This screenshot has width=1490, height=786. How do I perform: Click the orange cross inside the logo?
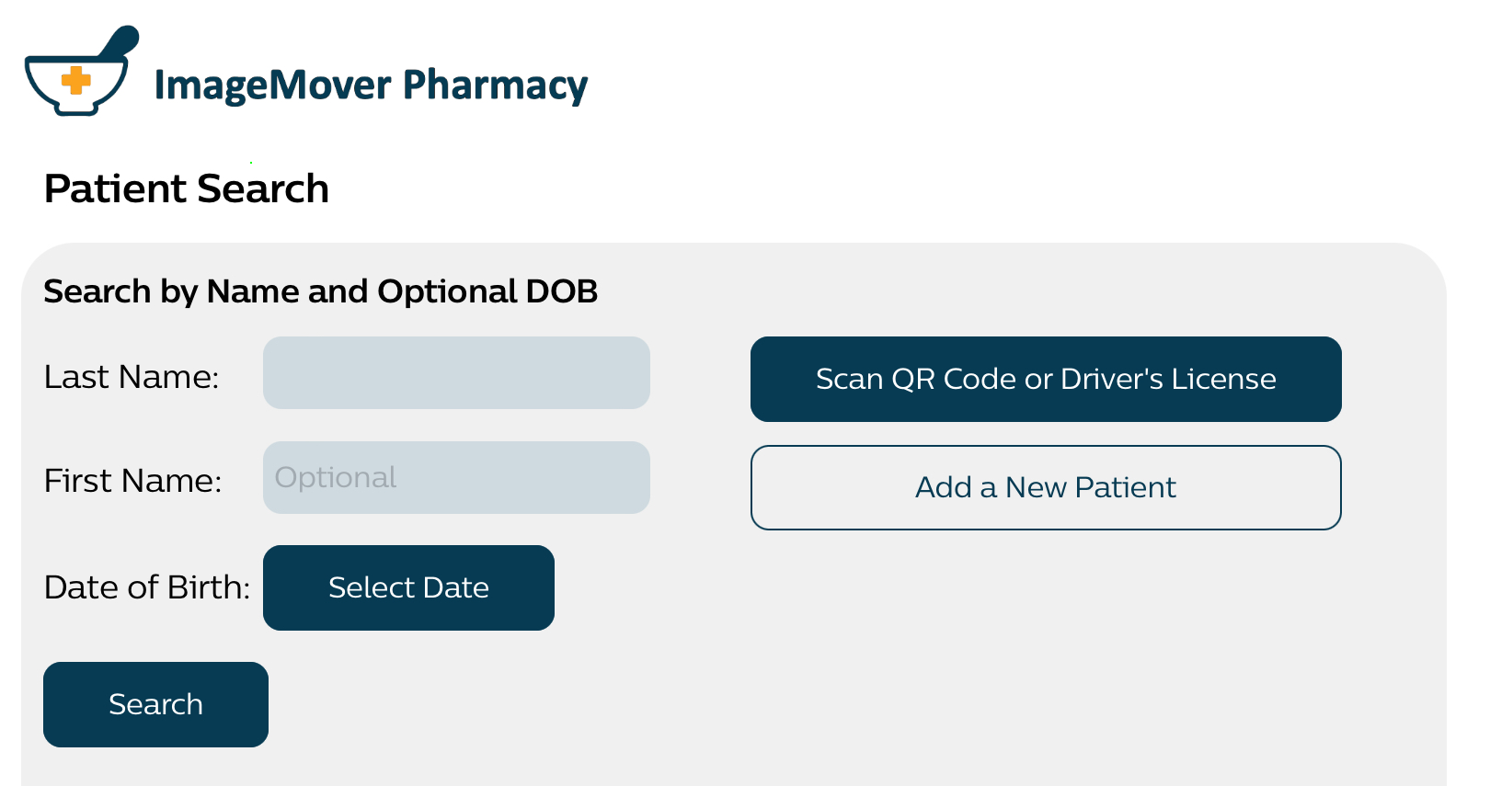[x=75, y=81]
